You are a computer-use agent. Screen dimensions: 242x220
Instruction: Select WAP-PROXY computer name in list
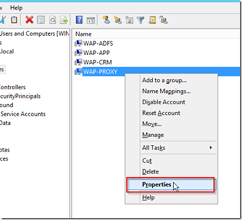pos(100,72)
